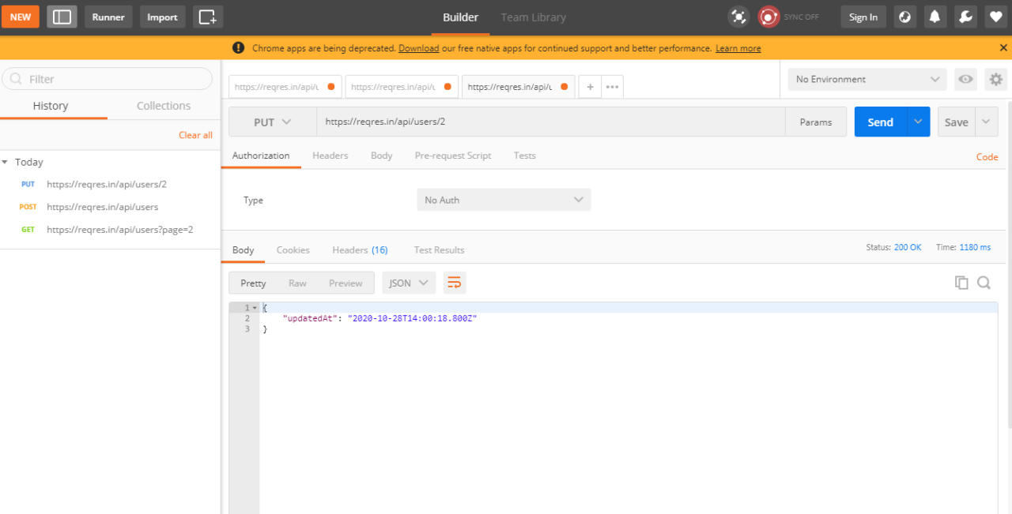This screenshot has width=1012, height=514.
Task: Click Clear all history link
Action: point(195,135)
